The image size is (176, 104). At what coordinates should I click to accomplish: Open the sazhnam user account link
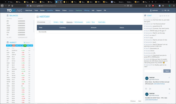[154, 10]
